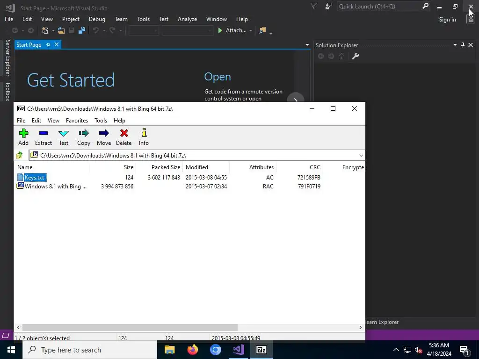Close the Start Page tab
Screen dimensions: 479x359
(x=57, y=44)
